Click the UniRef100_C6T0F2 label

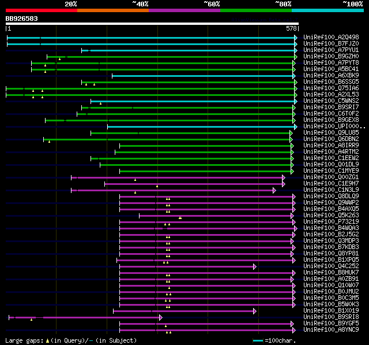point(331,114)
